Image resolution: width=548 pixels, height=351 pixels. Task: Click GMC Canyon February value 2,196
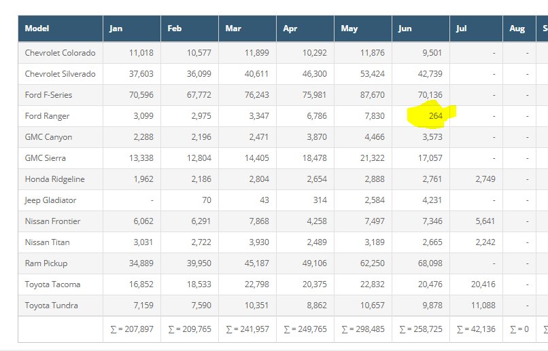[x=201, y=137]
